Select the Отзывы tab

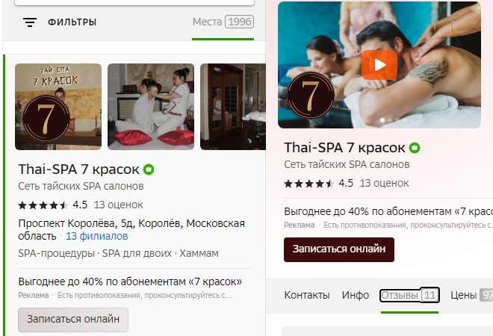tap(409, 295)
